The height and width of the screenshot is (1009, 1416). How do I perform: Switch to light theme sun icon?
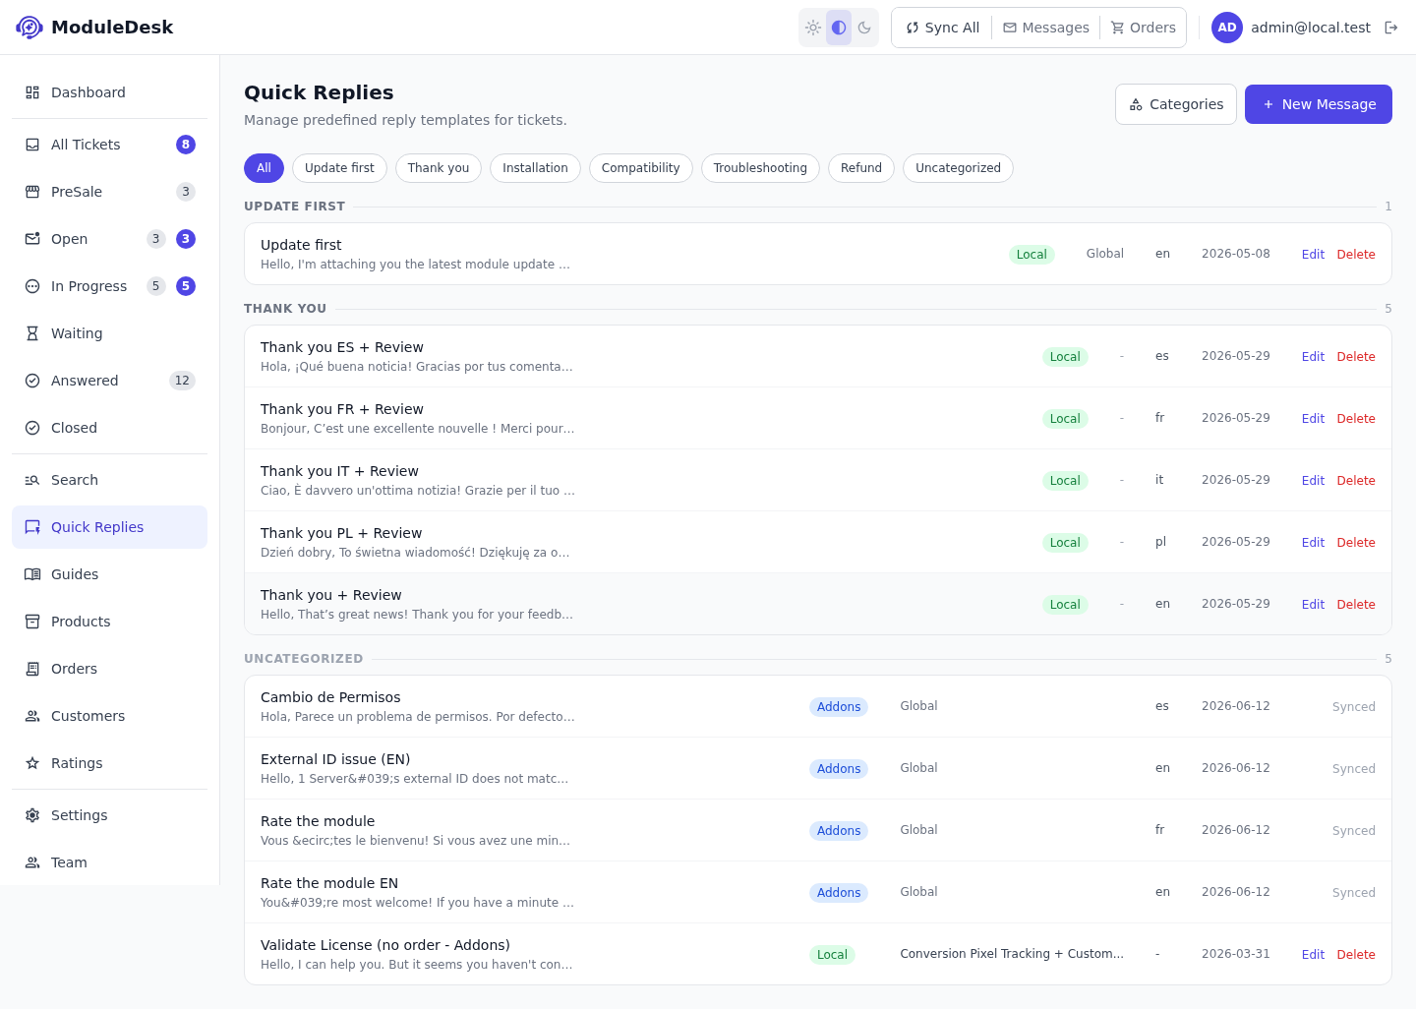(x=813, y=28)
